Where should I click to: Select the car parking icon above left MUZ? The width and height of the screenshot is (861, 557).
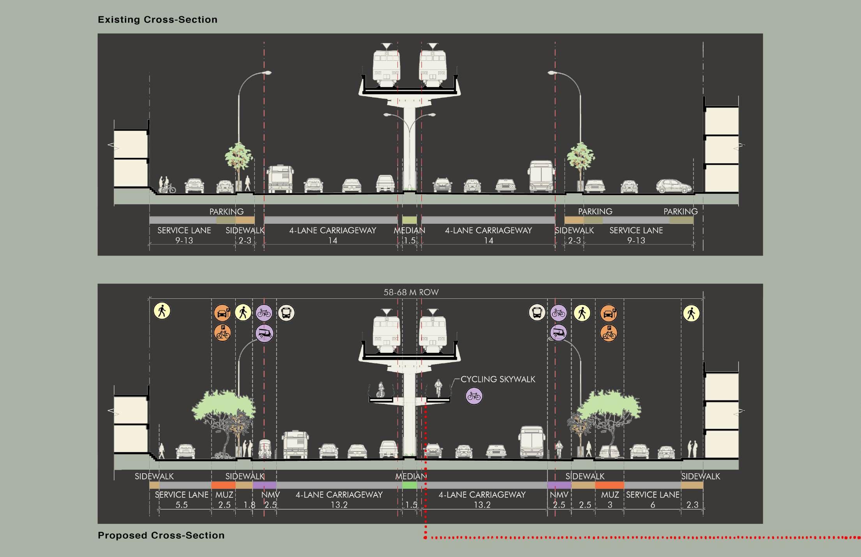(222, 313)
